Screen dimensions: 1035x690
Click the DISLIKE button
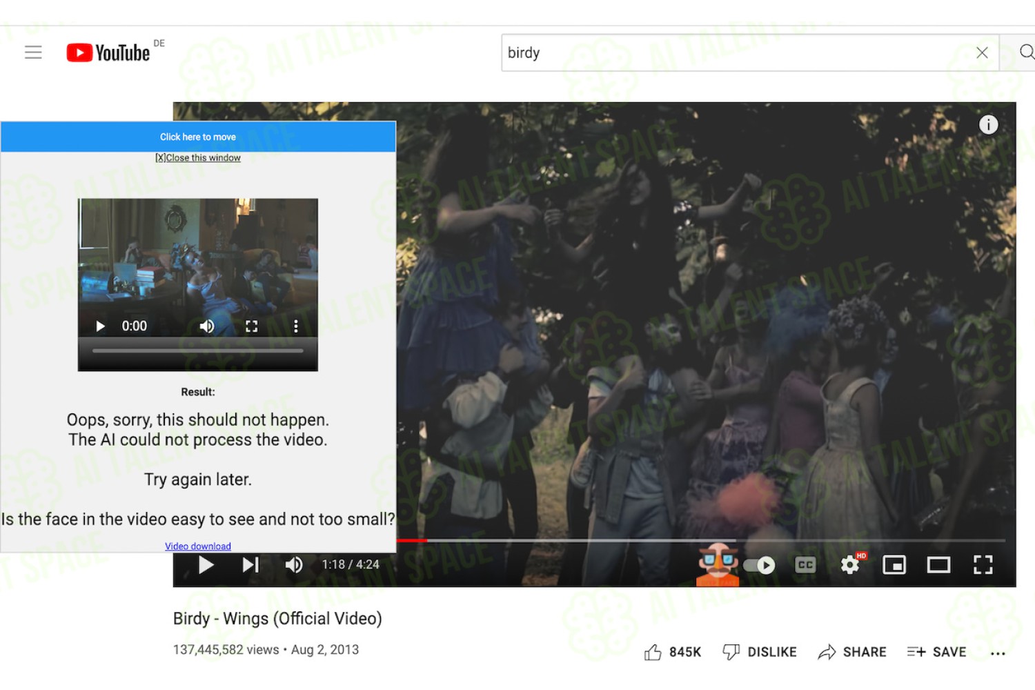click(x=760, y=652)
